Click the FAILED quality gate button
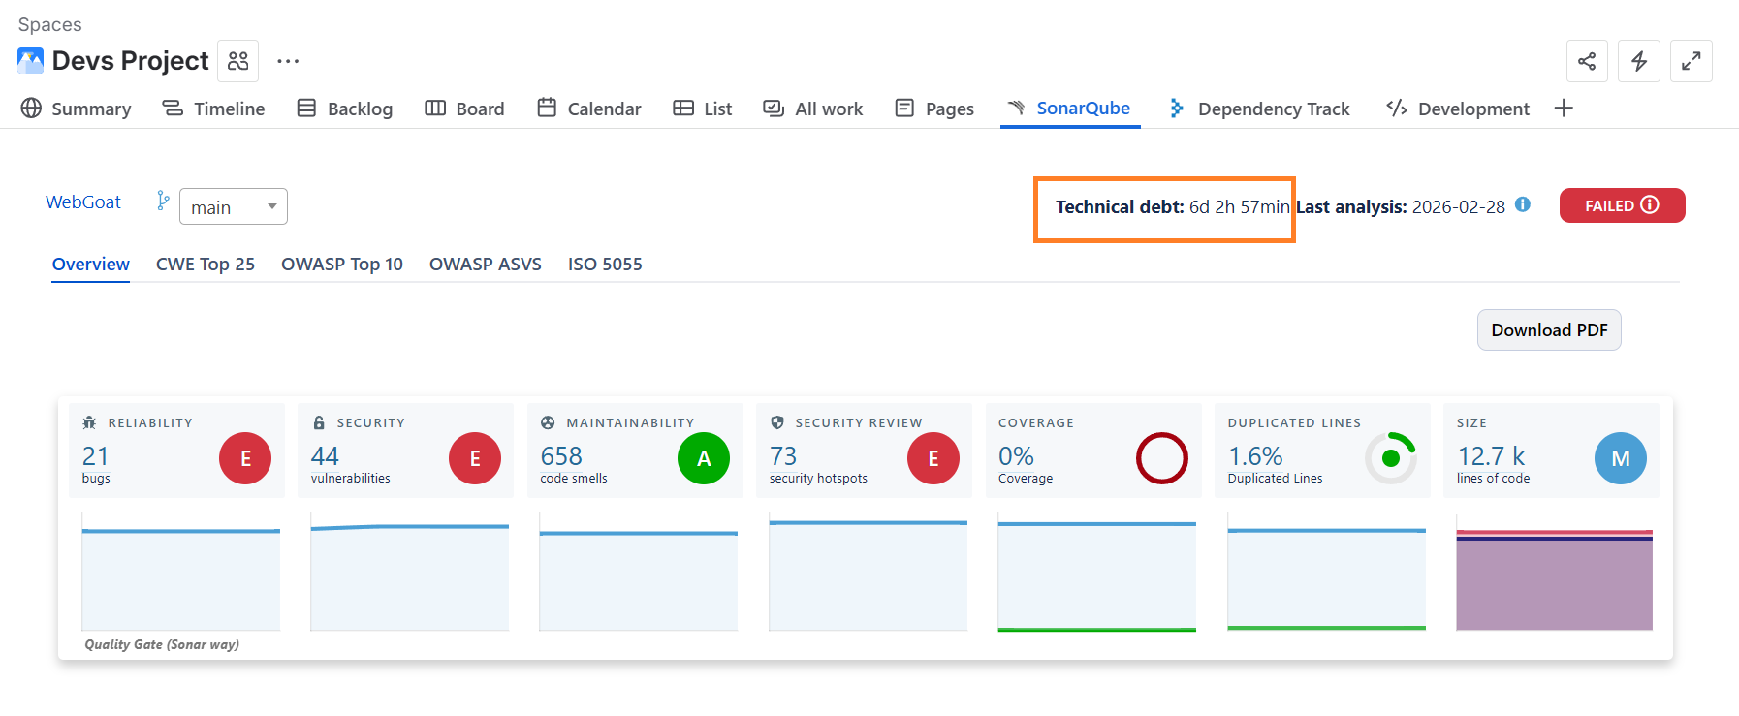 (1622, 205)
